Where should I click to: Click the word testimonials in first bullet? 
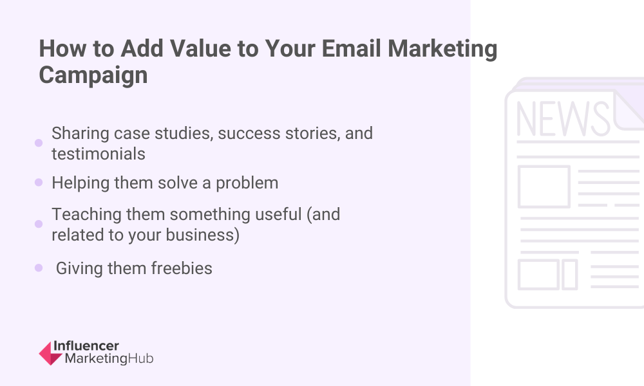[98, 154]
